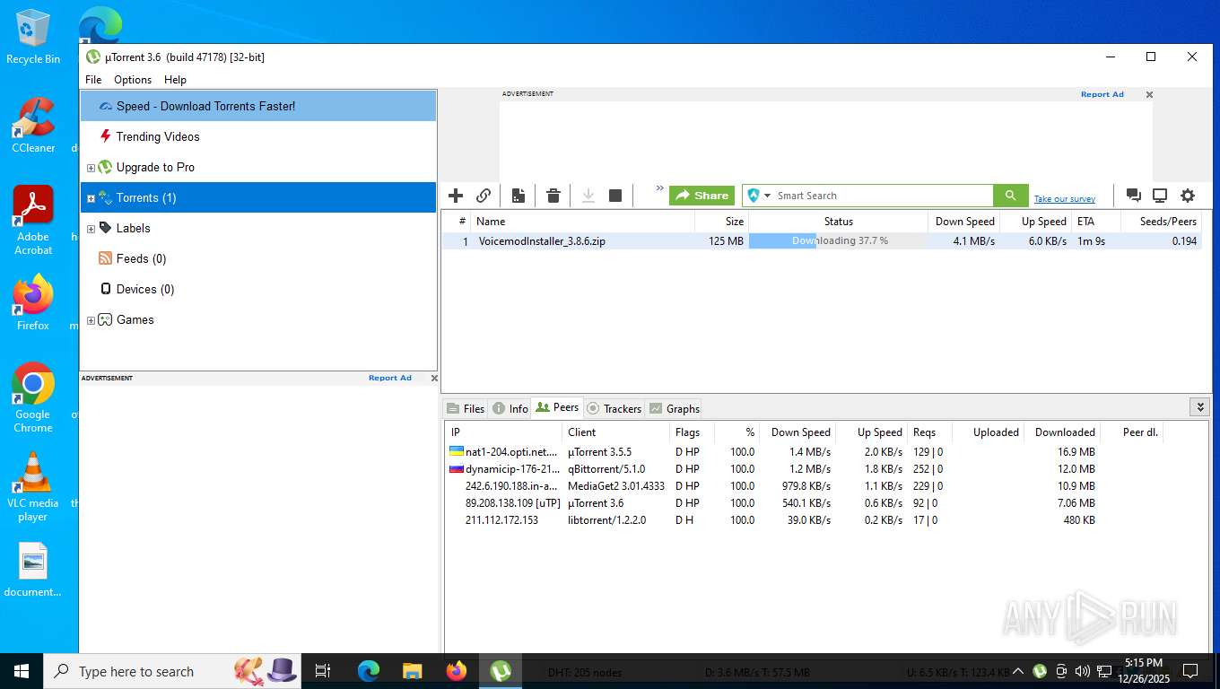
Task: Open Task View on the taskbar
Action: [323, 671]
